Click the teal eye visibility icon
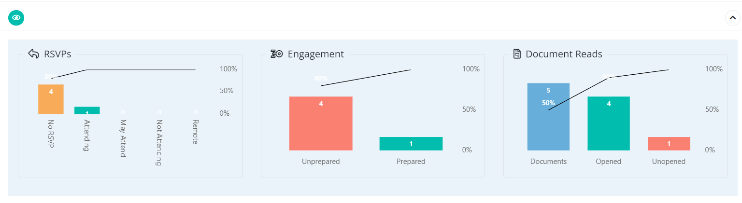This screenshot has height=203, width=742. tap(16, 18)
